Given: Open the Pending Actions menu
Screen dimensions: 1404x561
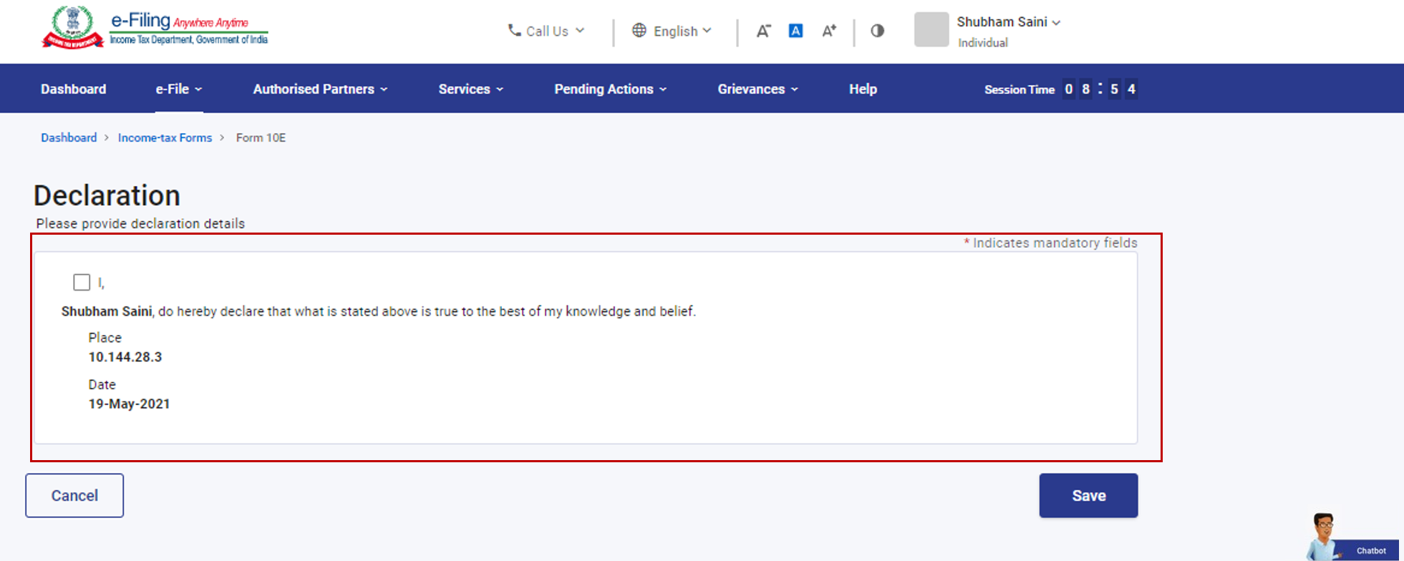Looking at the screenshot, I should [610, 89].
